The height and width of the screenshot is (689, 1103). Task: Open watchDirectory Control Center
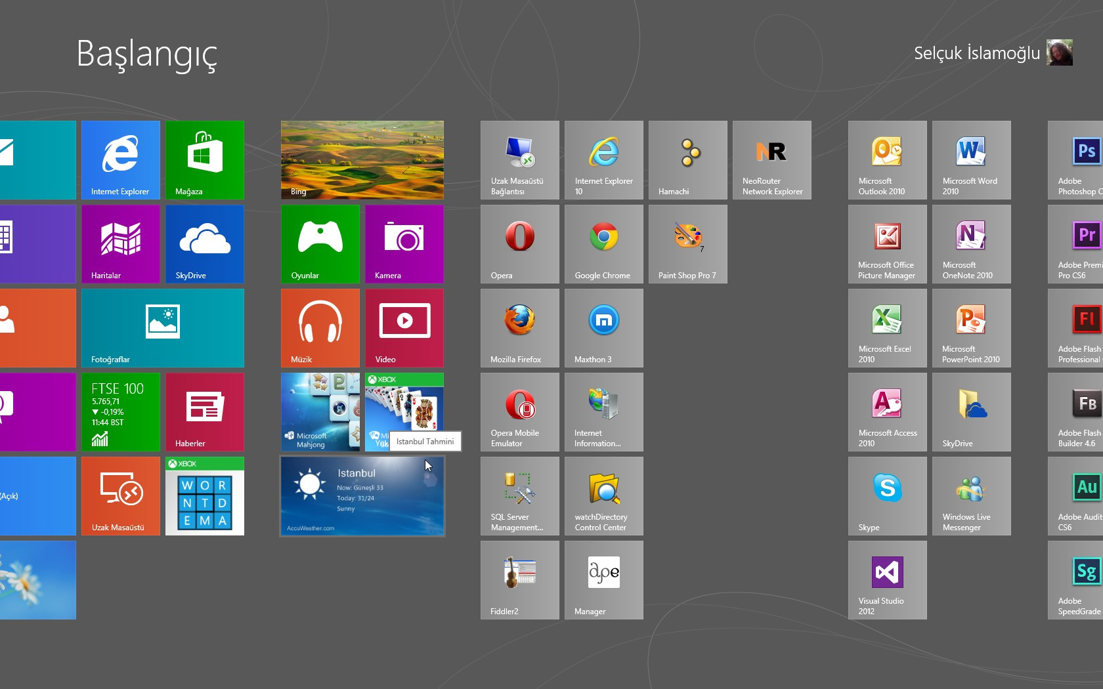tap(604, 496)
